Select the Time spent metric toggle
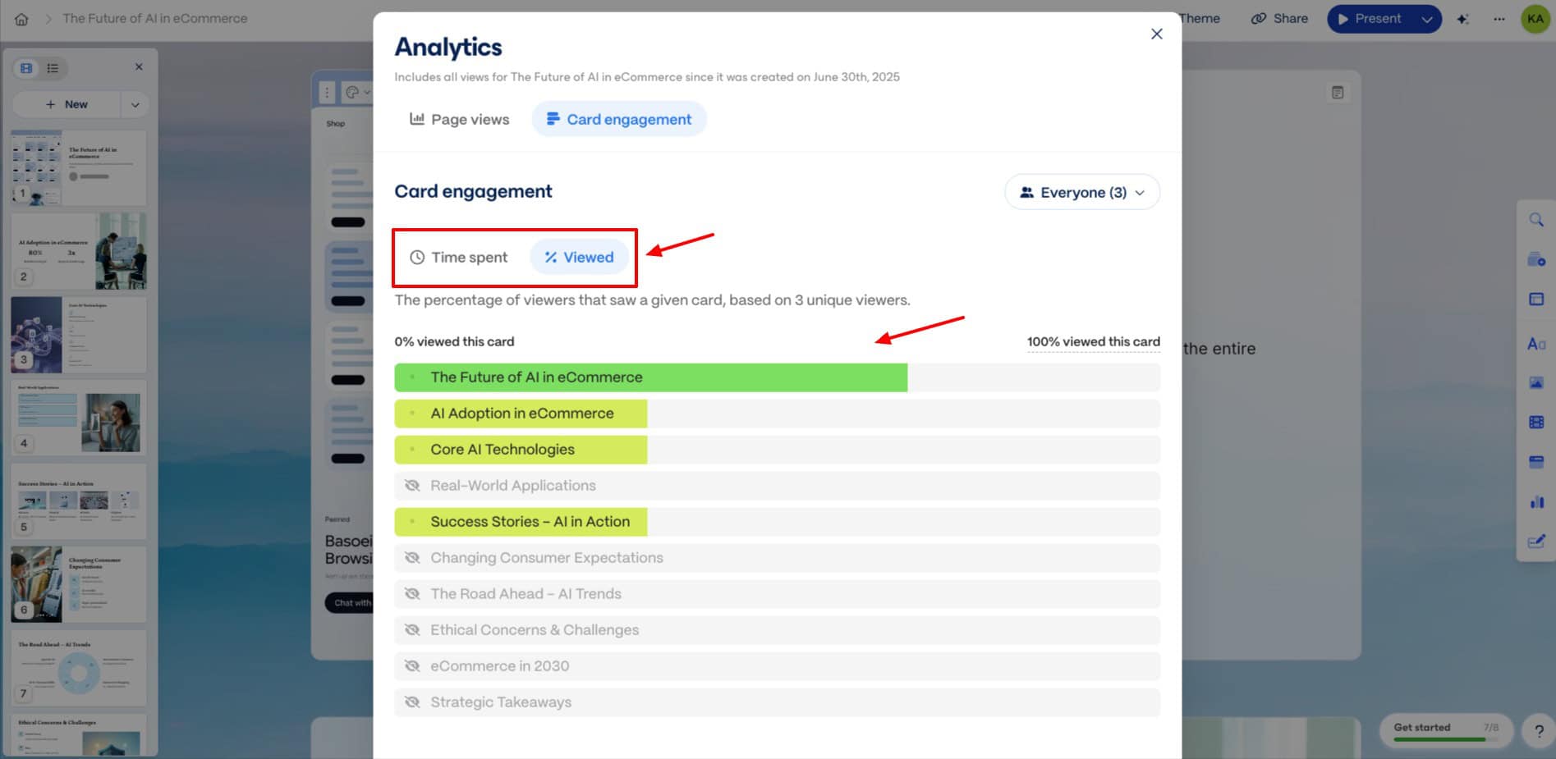Image resolution: width=1556 pixels, height=759 pixels. (x=459, y=258)
